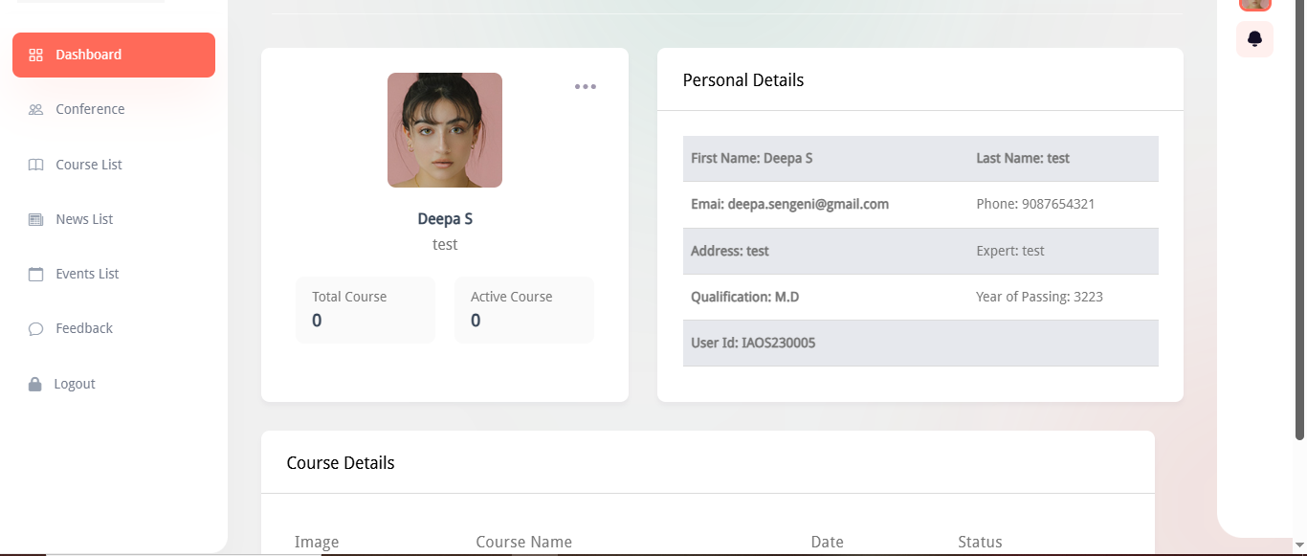The width and height of the screenshot is (1307, 556).
Task: Click the News List newspaper icon
Action: pyautogui.click(x=35, y=219)
